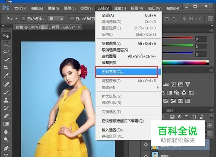Add a Color Lookup adjustment
This screenshot has width=216, height=157.
pyautogui.click(x=191, y=93)
